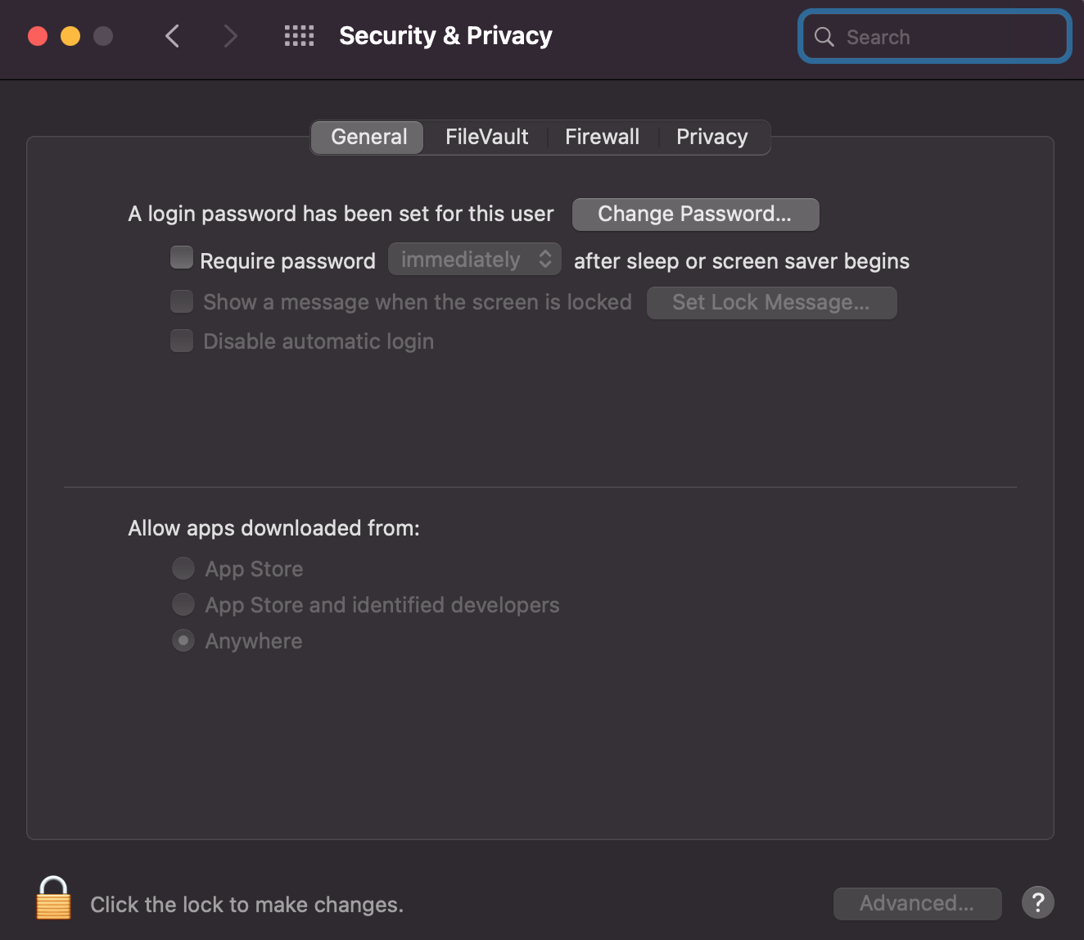Screen dimensions: 1084x940
Task: Select the App Store radio button
Action: coord(183,567)
